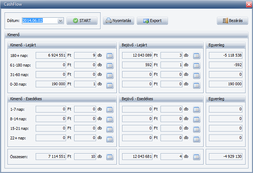Open detail list for Bejövő - Esedékes 8-14 nap row
This screenshot has width=253, height=173.
197,119
